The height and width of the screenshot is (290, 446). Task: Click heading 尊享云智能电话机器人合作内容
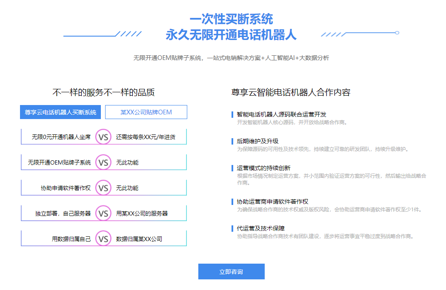click(291, 92)
